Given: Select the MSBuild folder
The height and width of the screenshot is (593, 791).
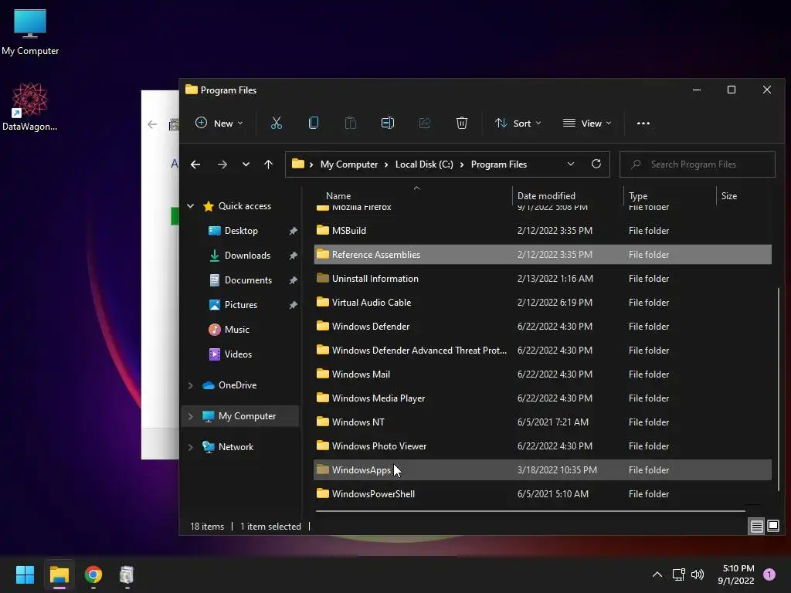Looking at the screenshot, I should pyautogui.click(x=542, y=230).
